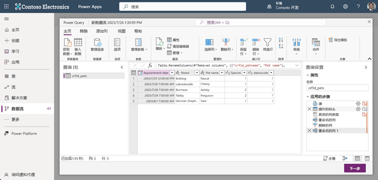Image resolution: width=378 pixels, height=180 pixels.
Task: Open 管理连接 (Manage connections) in ribbon
Action: coord(97,45)
